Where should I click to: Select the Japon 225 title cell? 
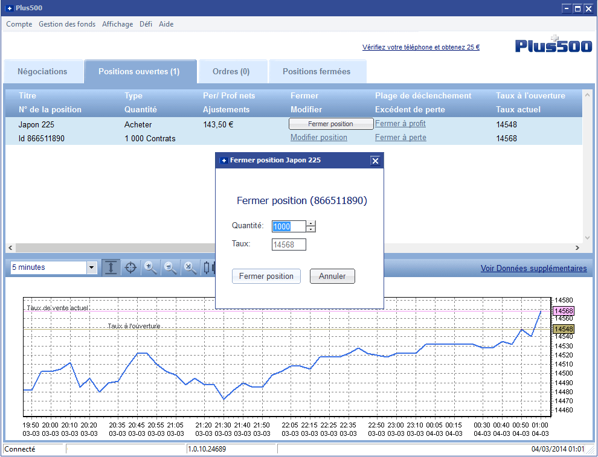click(36, 124)
